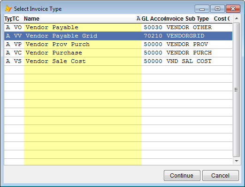Sort by Invoice Sub Type column header
245x187 pixels.
click(189, 19)
